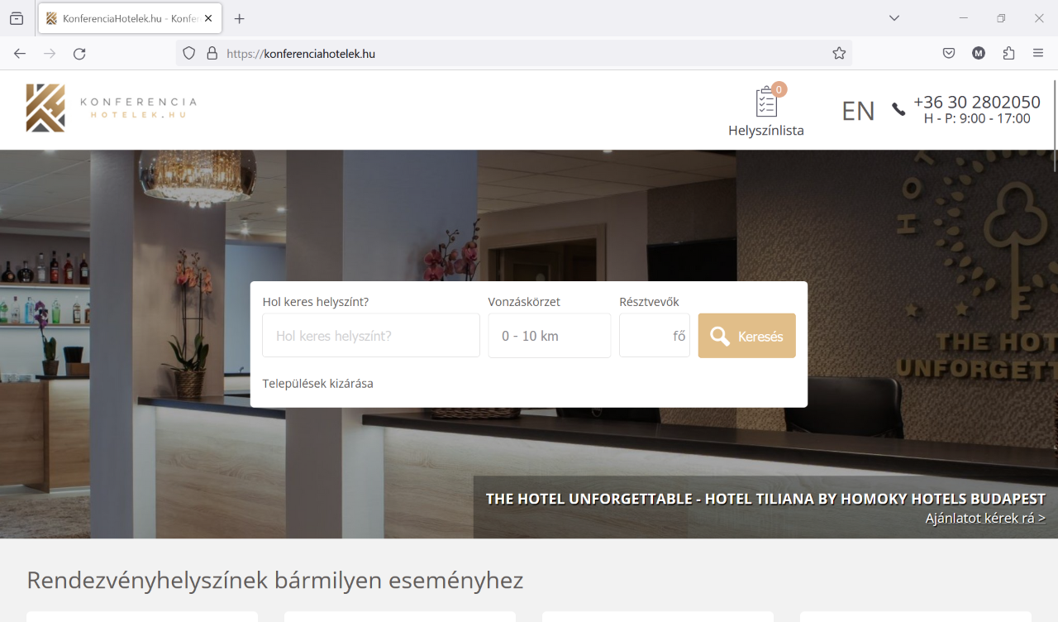Viewport: 1058px width, 622px height.
Task: Bookmark this page with the star
Action: [839, 53]
